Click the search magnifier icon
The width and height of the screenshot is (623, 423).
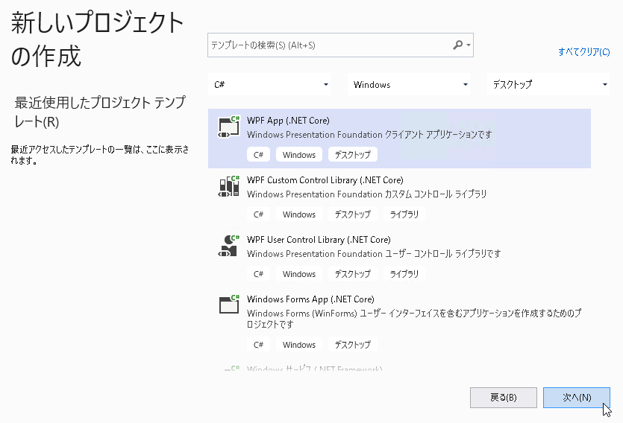(457, 45)
